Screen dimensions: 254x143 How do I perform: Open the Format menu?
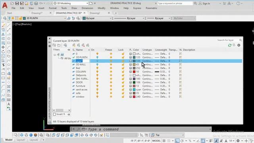(53, 8)
